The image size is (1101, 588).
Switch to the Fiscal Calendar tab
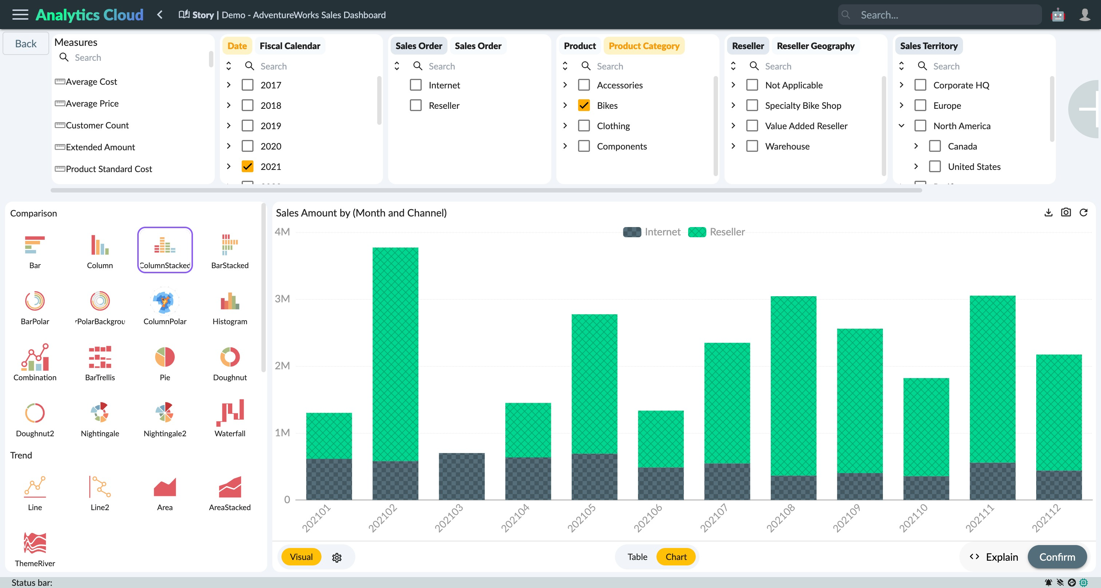point(290,46)
